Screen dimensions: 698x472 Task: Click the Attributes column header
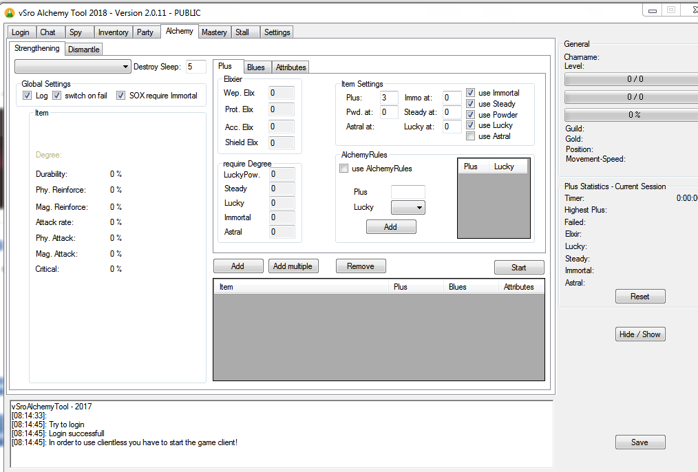(x=521, y=287)
